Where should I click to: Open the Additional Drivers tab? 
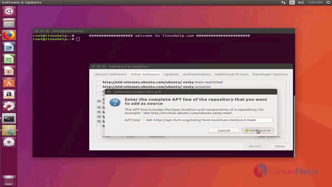pyautogui.click(x=232, y=74)
